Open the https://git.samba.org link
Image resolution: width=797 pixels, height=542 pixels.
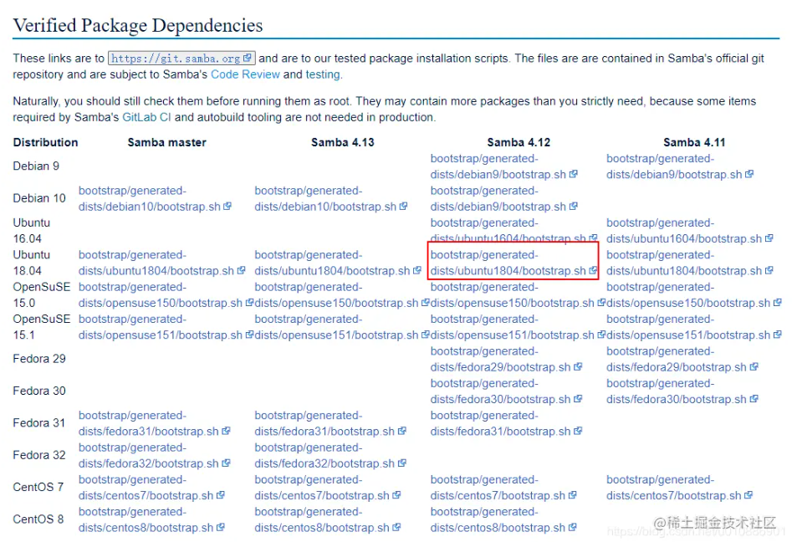(x=181, y=58)
